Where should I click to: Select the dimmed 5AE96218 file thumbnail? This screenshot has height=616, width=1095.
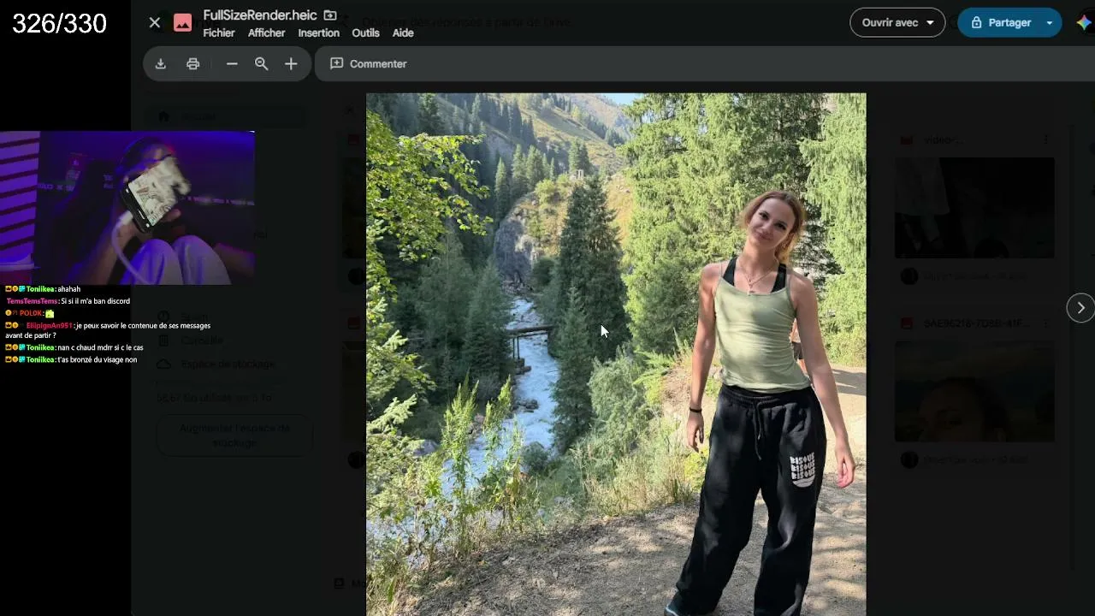pyautogui.click(x=974, y=391)
